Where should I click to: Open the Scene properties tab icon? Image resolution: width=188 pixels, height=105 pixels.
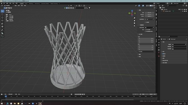pos(159,50)
